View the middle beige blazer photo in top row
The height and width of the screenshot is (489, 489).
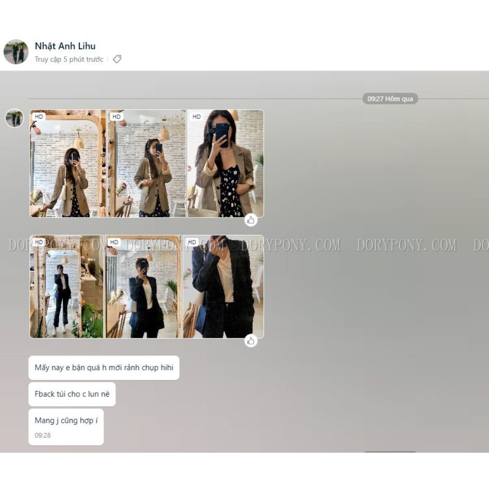(x=146, y=163)
